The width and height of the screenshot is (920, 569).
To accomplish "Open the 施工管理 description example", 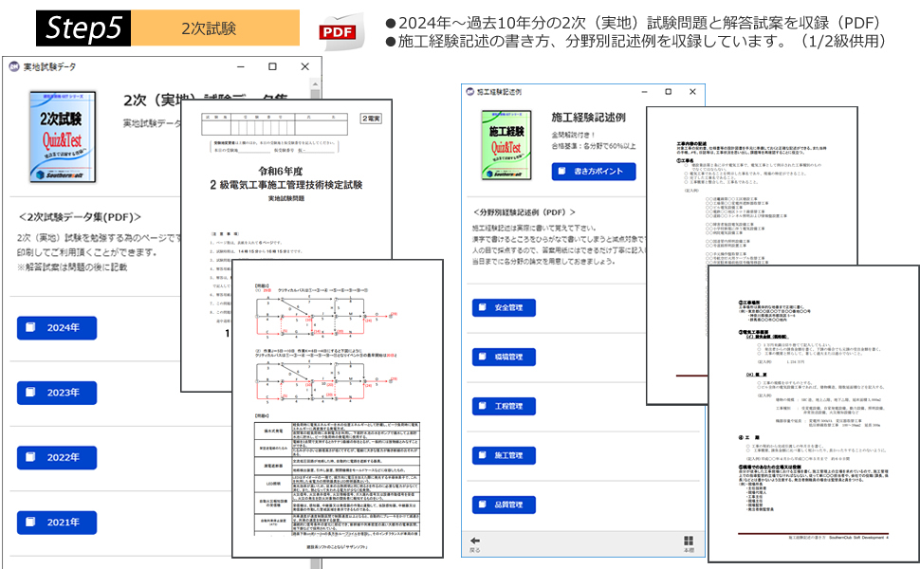I will (504, 455).
